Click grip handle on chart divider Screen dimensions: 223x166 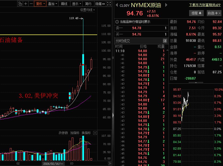pyautogui.click(x=113, y=58)
